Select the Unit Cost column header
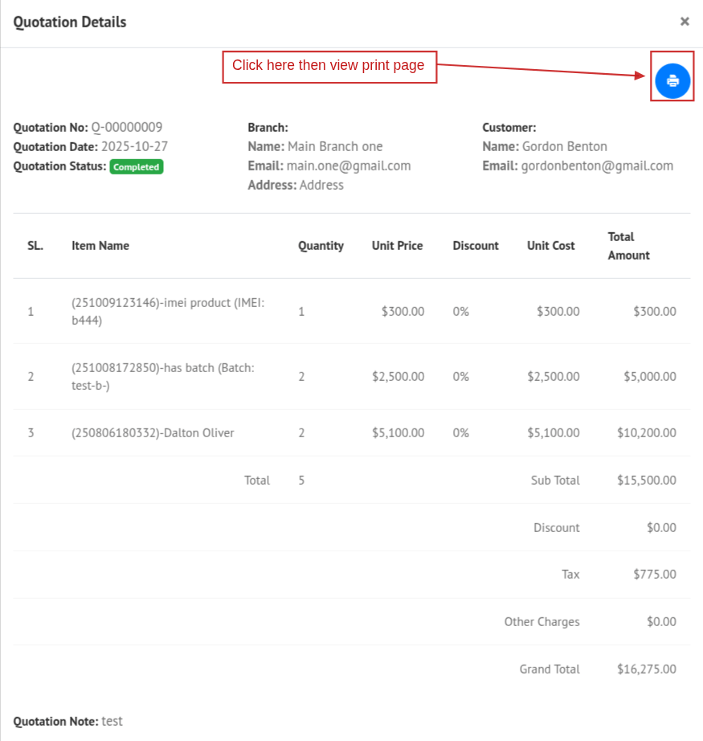The height and width of the screenshot is (741, 703). pos(550,246)
